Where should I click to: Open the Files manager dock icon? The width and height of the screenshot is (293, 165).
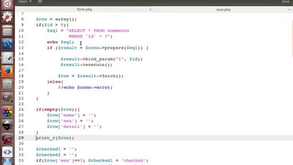pos(7,31)
